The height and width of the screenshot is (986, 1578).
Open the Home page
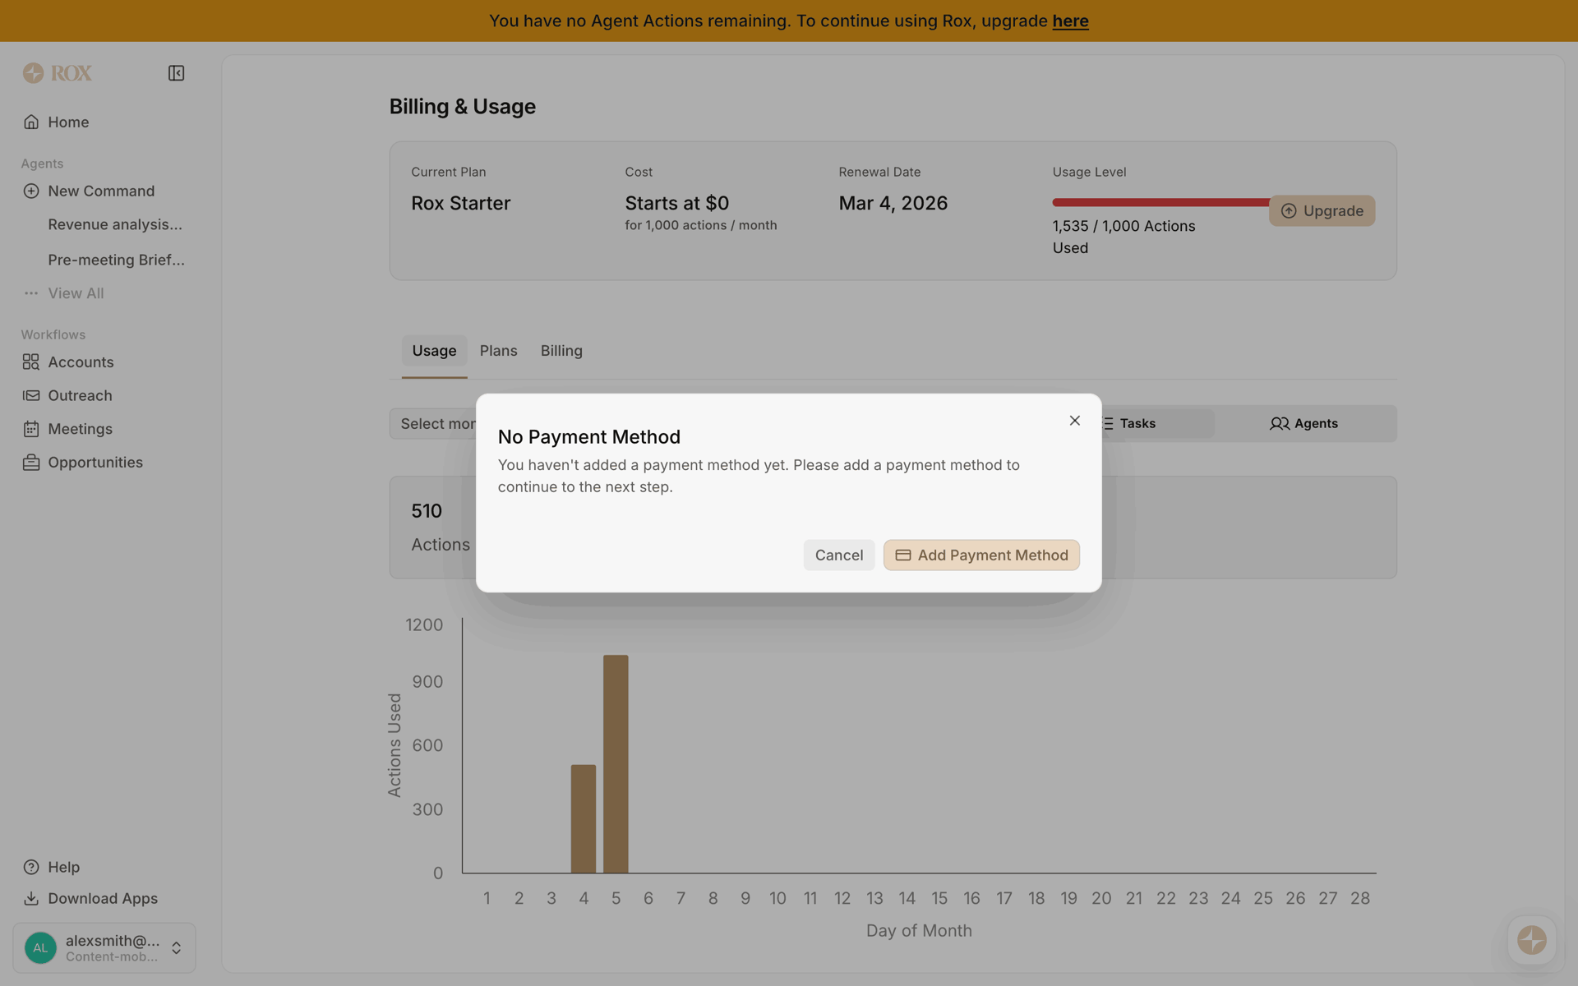(68, 122)
